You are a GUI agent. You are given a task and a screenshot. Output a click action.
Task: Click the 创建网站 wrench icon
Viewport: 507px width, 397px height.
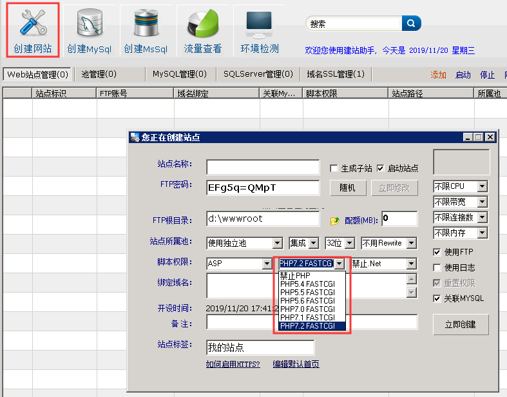pyautogui.click(x=32, y=23)
